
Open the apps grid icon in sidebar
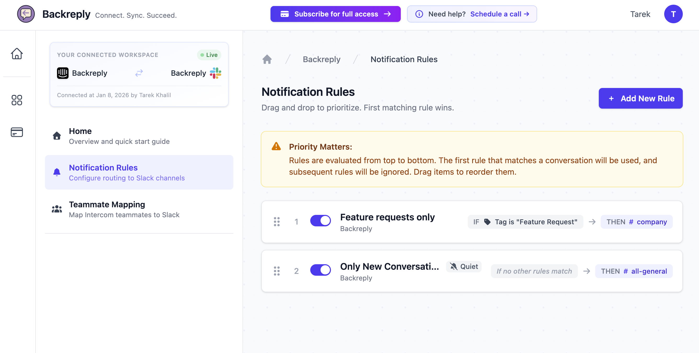[x=17, y=100]
